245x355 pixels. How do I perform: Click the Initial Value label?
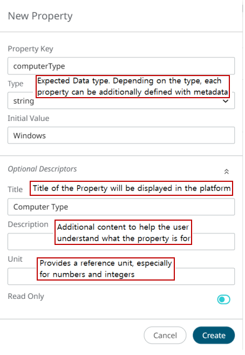click(x=29, y=118)
